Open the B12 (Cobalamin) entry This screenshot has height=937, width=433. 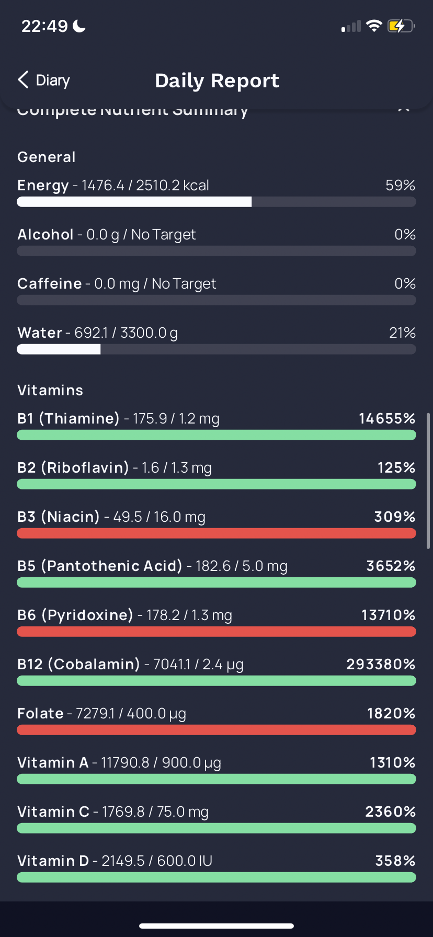(x=216, y=671)
